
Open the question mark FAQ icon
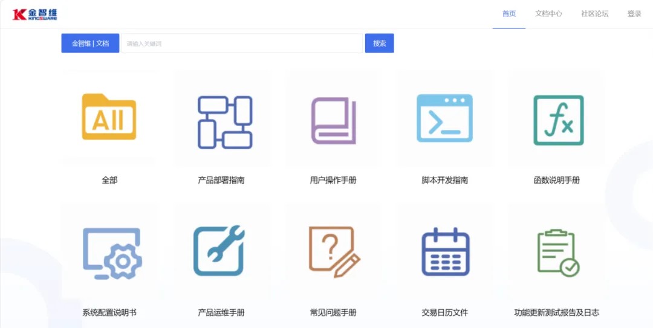point(334,252)
